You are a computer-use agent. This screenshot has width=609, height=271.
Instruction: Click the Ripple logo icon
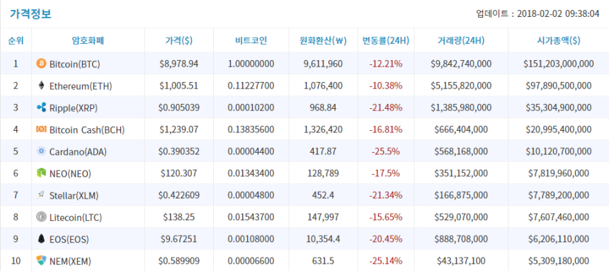click(x=41, y=108)
